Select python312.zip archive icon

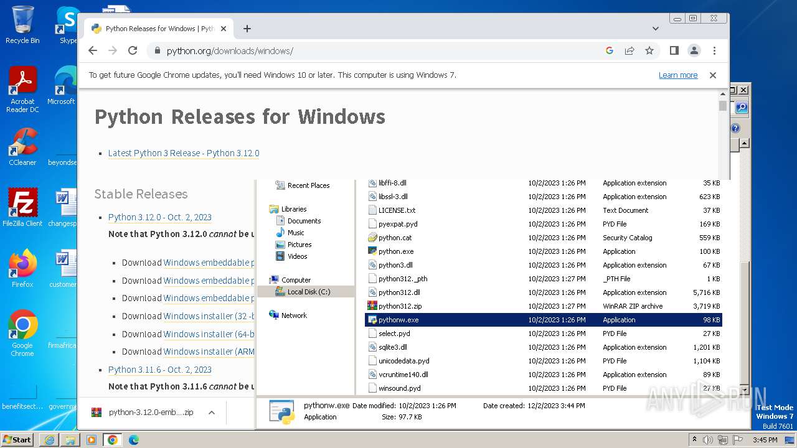click(x=372, y=306)
